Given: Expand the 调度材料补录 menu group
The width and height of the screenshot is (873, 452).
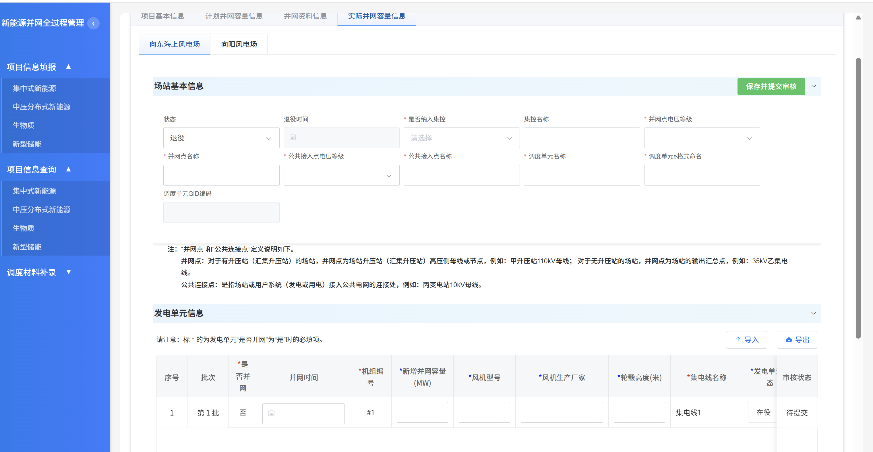Looking at the screenshot, I should coord(68,272).
